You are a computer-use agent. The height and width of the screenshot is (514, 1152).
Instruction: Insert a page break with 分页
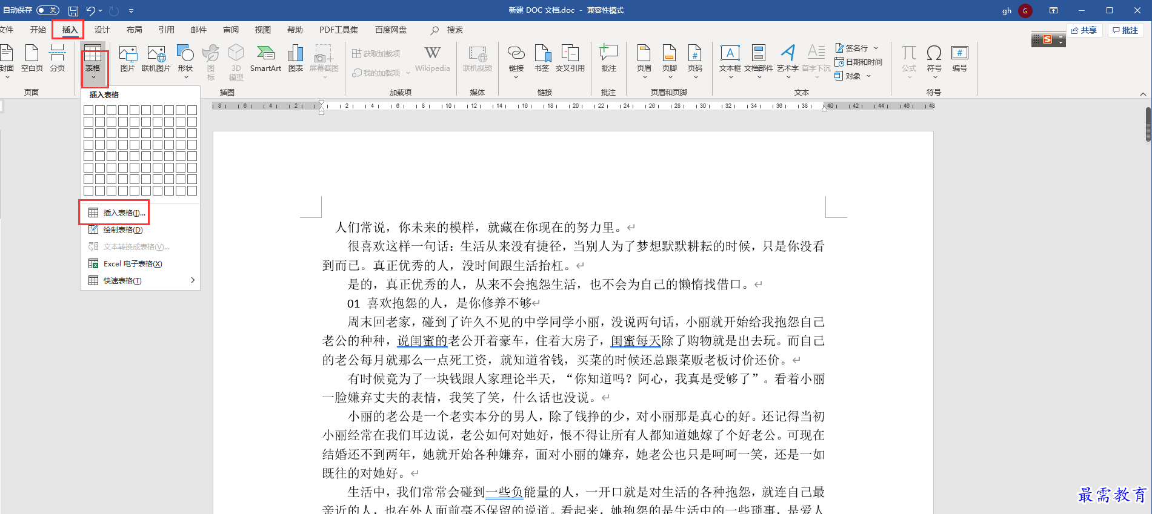point(58,59)
